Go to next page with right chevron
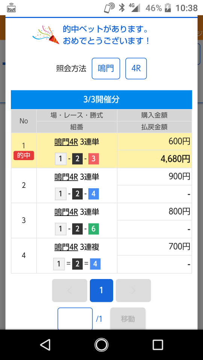 pyautogui.click(x=133, y=290)
